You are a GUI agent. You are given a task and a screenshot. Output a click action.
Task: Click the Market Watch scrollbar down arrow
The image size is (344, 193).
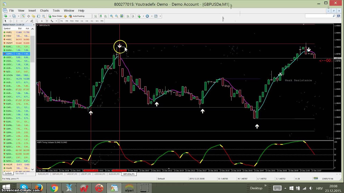(33, 169)
